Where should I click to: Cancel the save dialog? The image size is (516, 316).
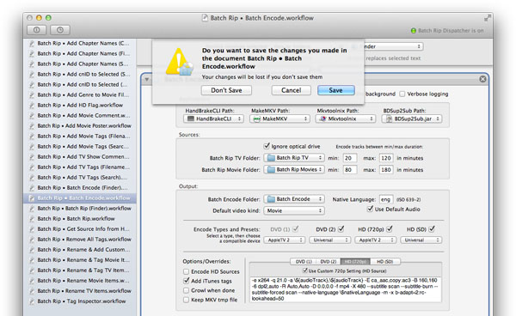pyautogui.click(x=292, y=90)
